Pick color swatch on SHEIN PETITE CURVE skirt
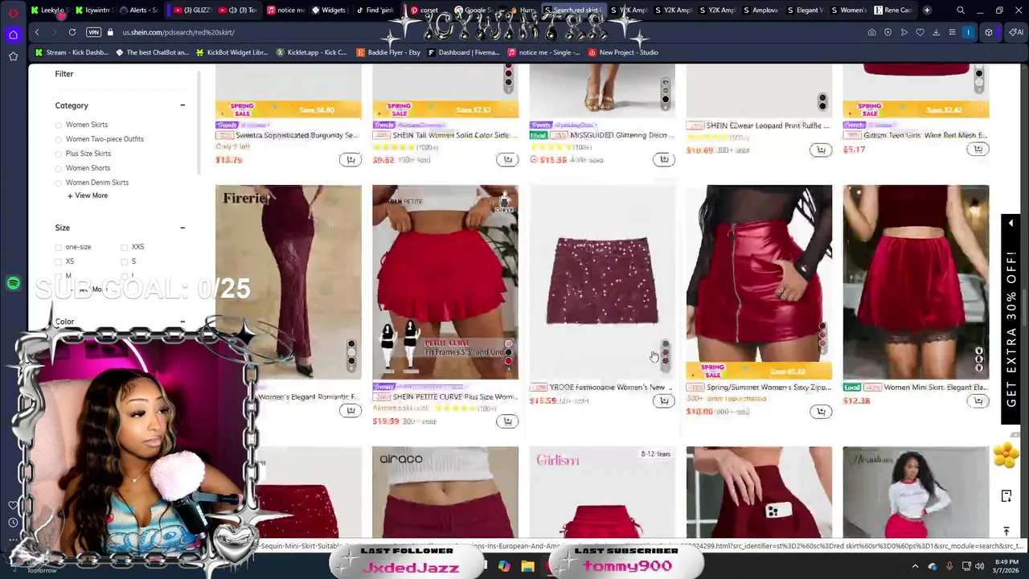This screenshot has width=1029, height=579. 508,352
